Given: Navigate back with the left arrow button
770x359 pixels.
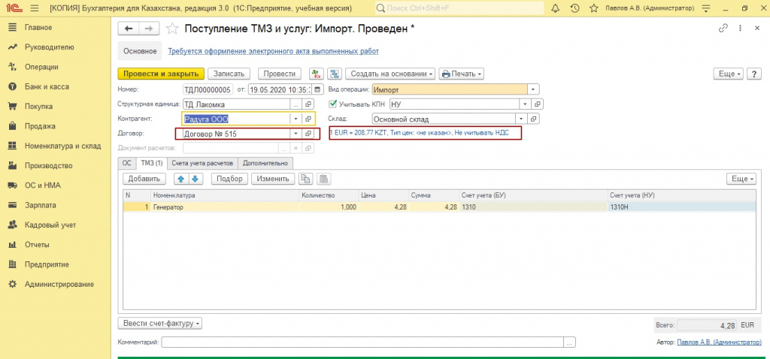Looking at the screenshot, I should pyautogui.click(x=129, y=29).
